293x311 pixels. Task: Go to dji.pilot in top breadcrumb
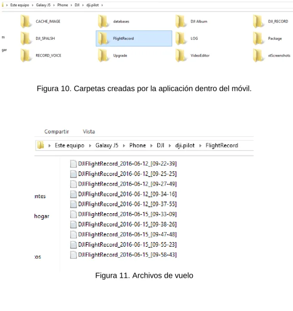pos(93,5)
